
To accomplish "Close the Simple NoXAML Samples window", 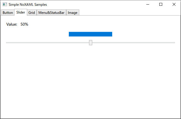I will 174,5.
